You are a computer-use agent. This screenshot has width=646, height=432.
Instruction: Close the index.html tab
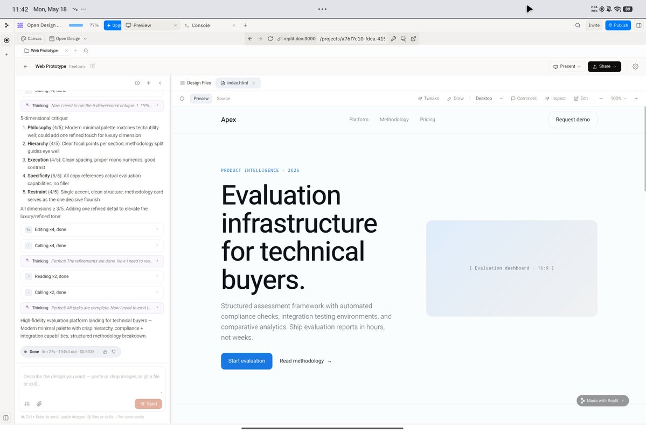coord(254,83)
